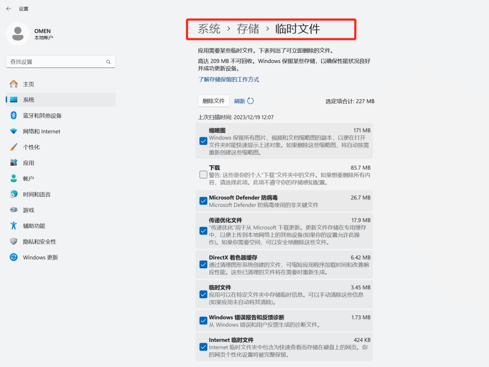Click the 辅助功能 accessibility icon
Screen dimensions: 489x367
tap(14, 226)
